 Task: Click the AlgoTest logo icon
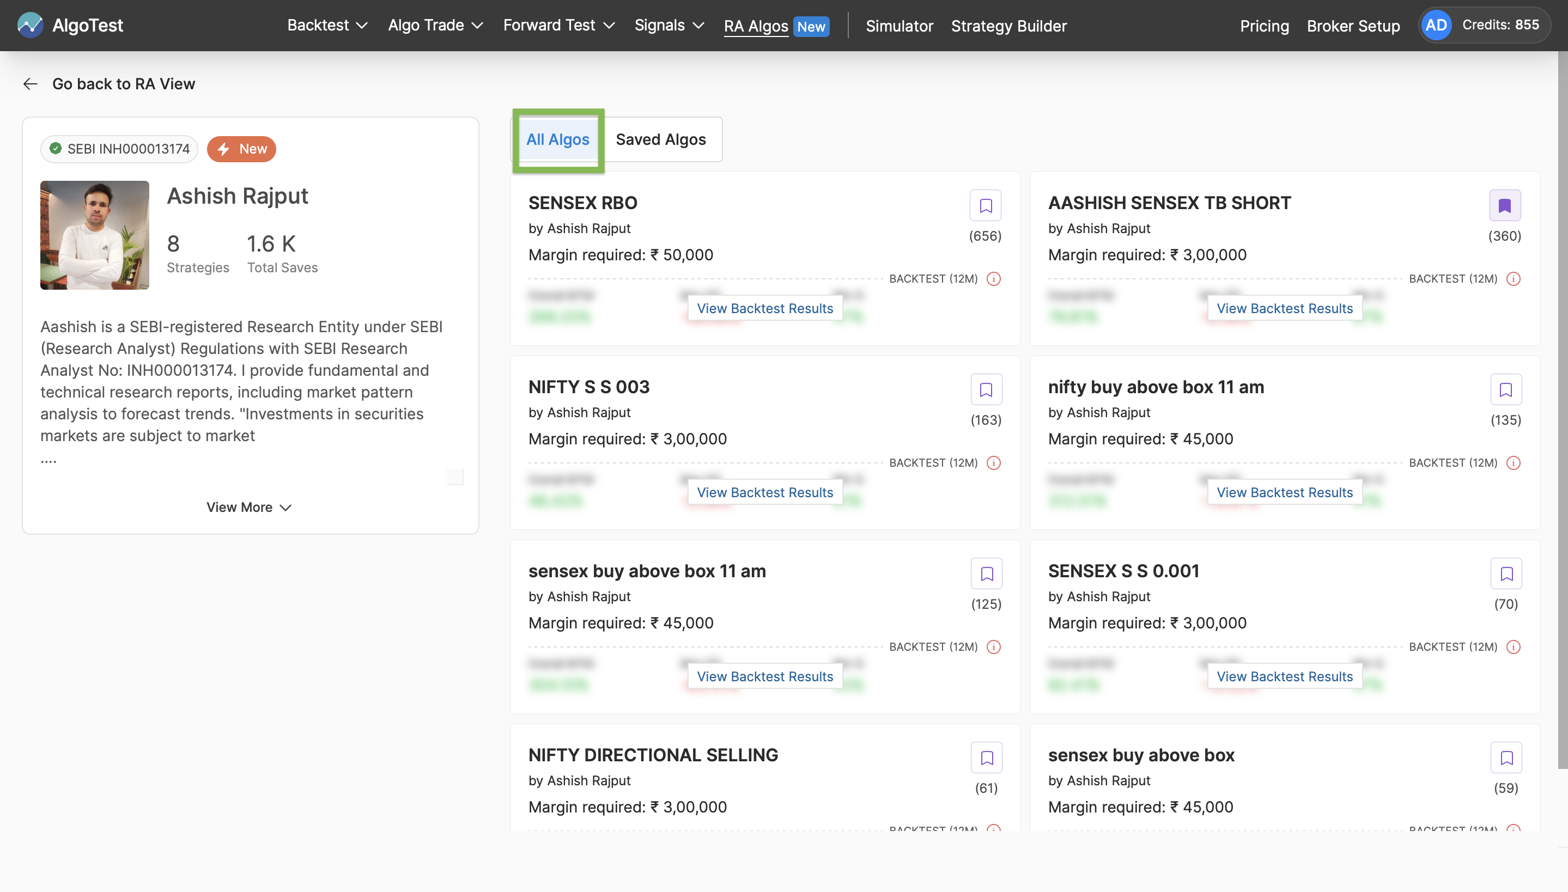pos(30,25)
